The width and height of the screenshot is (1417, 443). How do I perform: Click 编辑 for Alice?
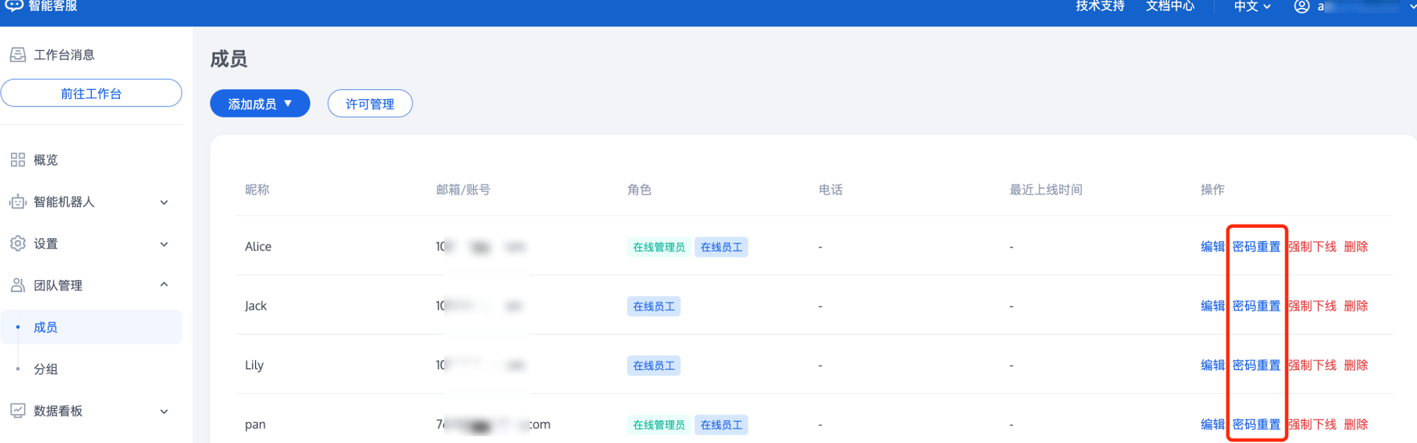pos(1213,246)
